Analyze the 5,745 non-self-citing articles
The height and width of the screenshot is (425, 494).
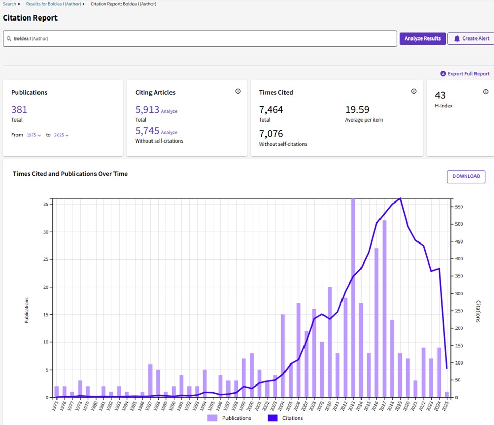click(169, 132)
